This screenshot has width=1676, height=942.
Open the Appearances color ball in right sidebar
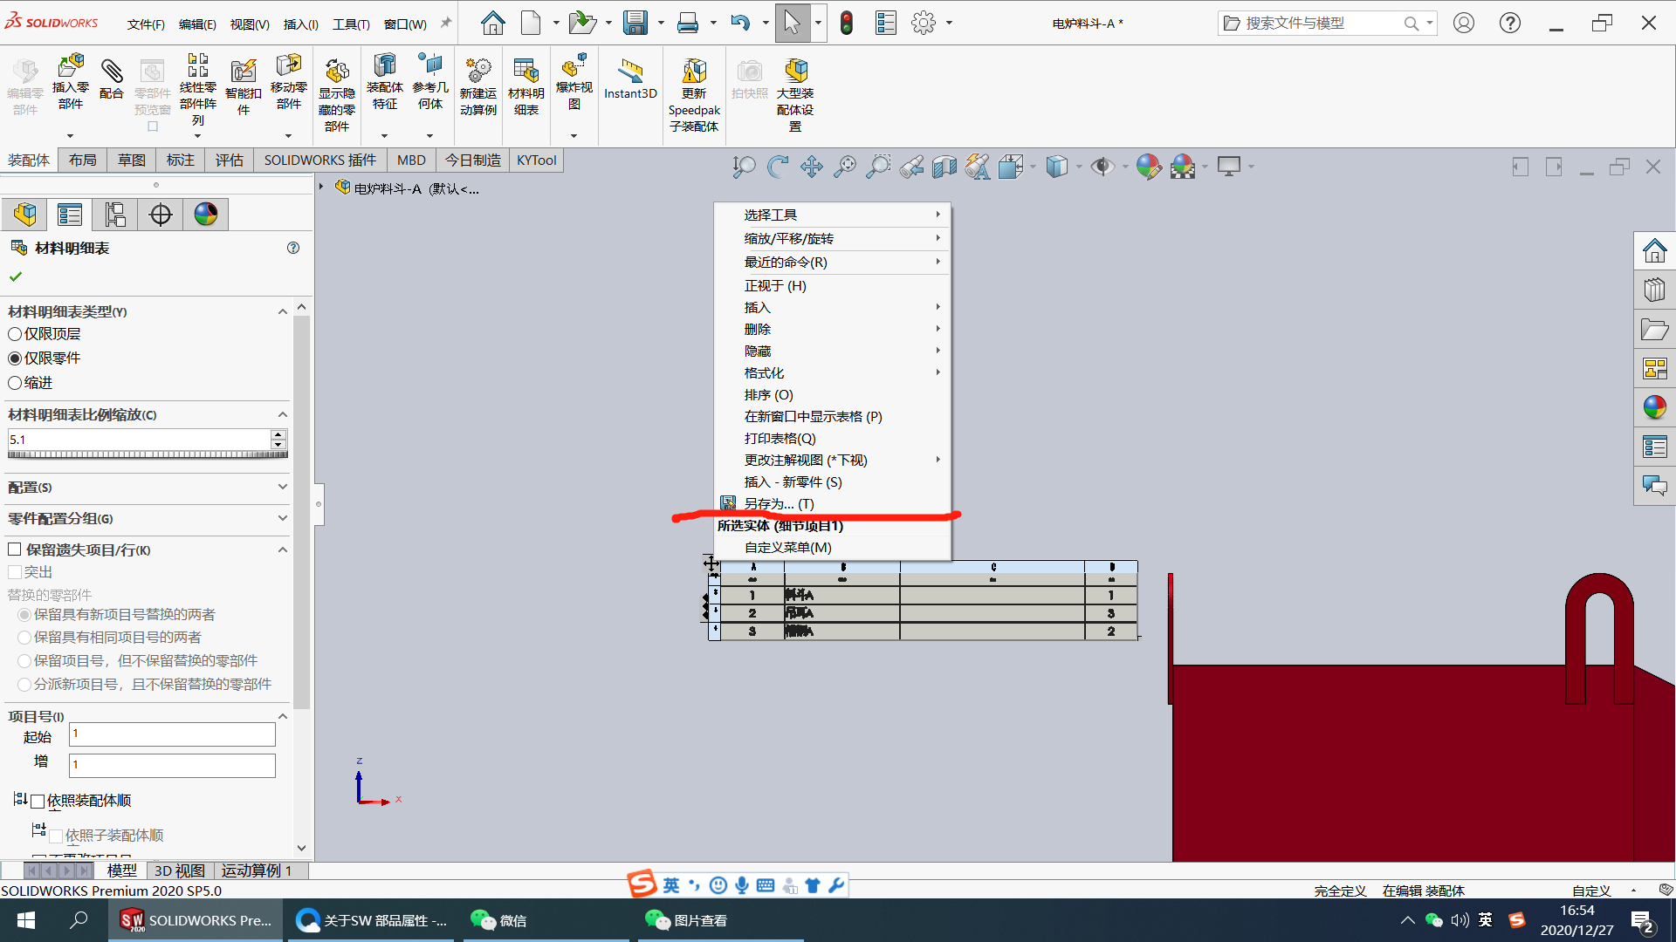coord(1654,407)
